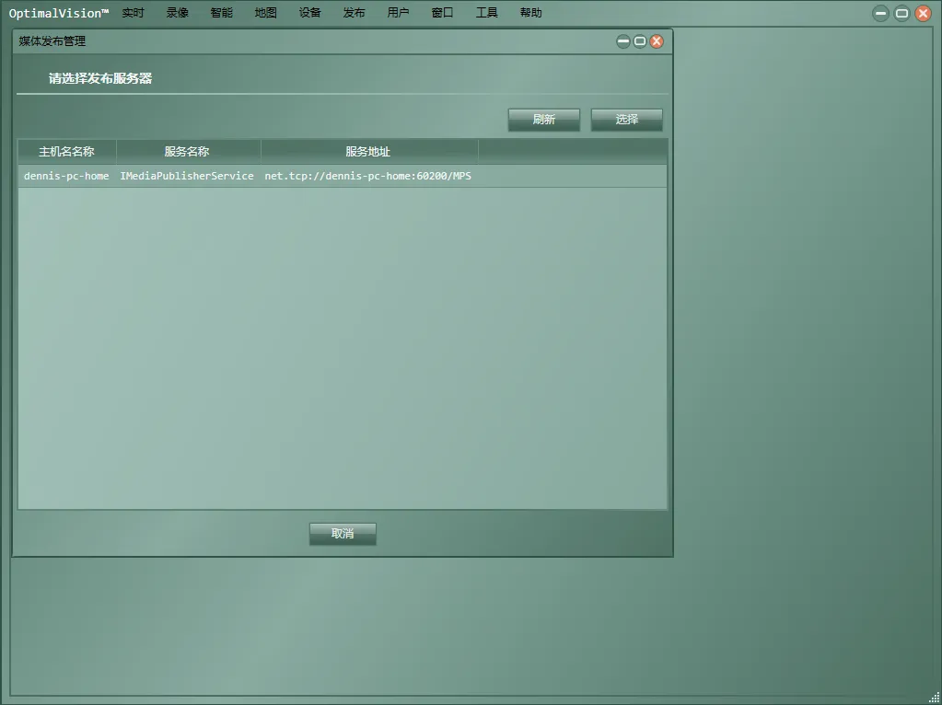Select the net.tcp://dennis-pc-home:60200/MPS address cell
Viewport: 942px width, 705px height.
(x=368, y=176)
